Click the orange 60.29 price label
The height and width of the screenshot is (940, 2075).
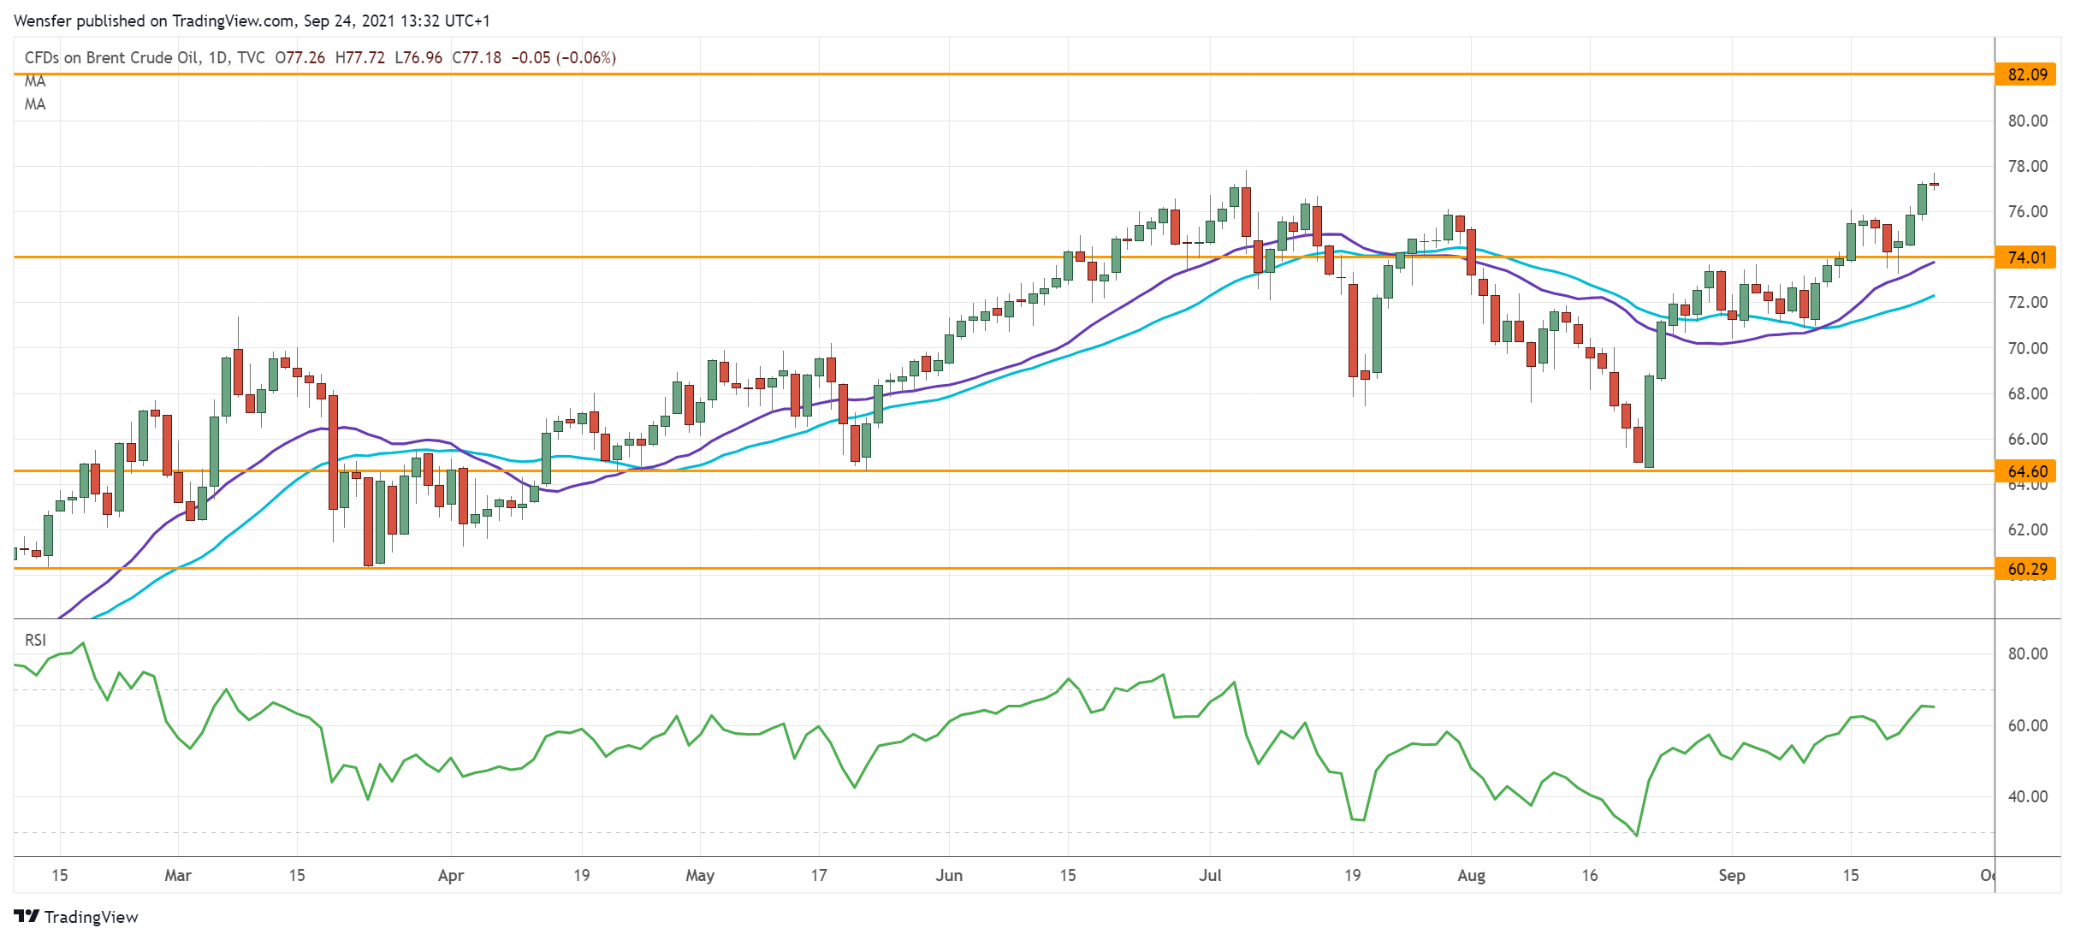click(2026, 569)
